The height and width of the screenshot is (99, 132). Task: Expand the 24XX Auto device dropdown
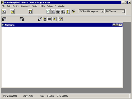123,11
